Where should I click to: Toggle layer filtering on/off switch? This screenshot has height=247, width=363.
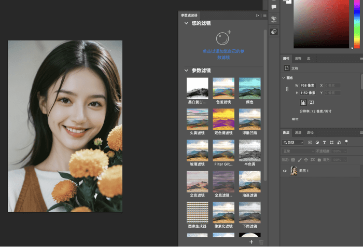coord(346,142)
